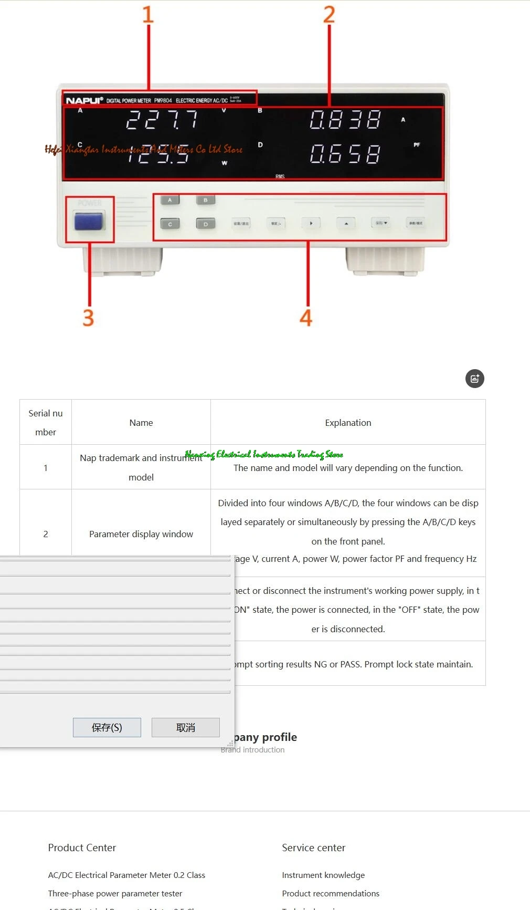
Task: Click the NAPUI digital power meter photo
Action: click(x=253, y=179)
